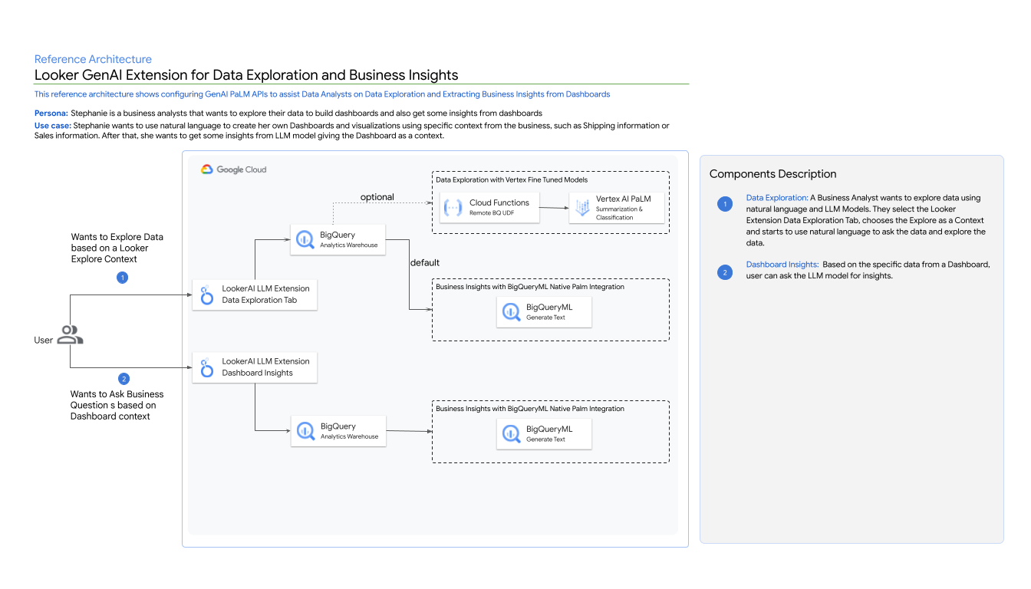Open the Data Exploration link in Components Description
The width and height of the screenshot is (1031, 589).
click(777, 198)
